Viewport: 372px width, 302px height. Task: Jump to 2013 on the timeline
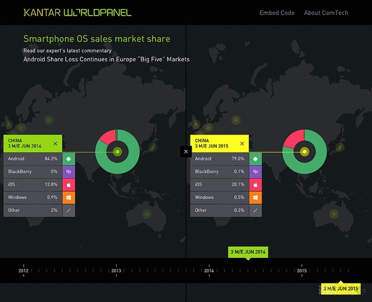[x=116, y=270]
